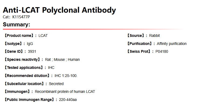Click the Anti-LCAT Polyclonal Antibody title
Viewport: 202px width, 109px height.
[x=59, y=10]
